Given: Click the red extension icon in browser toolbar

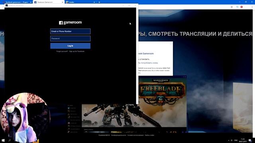Looking at the screenshot, I should tap(242, 7).
